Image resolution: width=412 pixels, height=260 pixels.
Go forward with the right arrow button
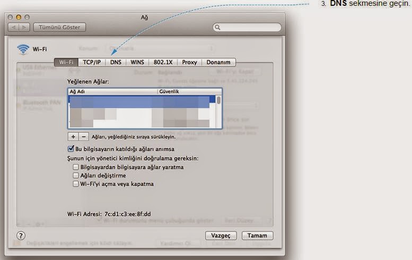click(x=24, y=27)
